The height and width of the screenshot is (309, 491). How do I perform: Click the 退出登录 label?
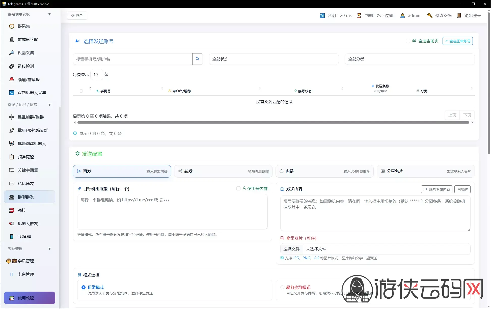tap(473, 16)
